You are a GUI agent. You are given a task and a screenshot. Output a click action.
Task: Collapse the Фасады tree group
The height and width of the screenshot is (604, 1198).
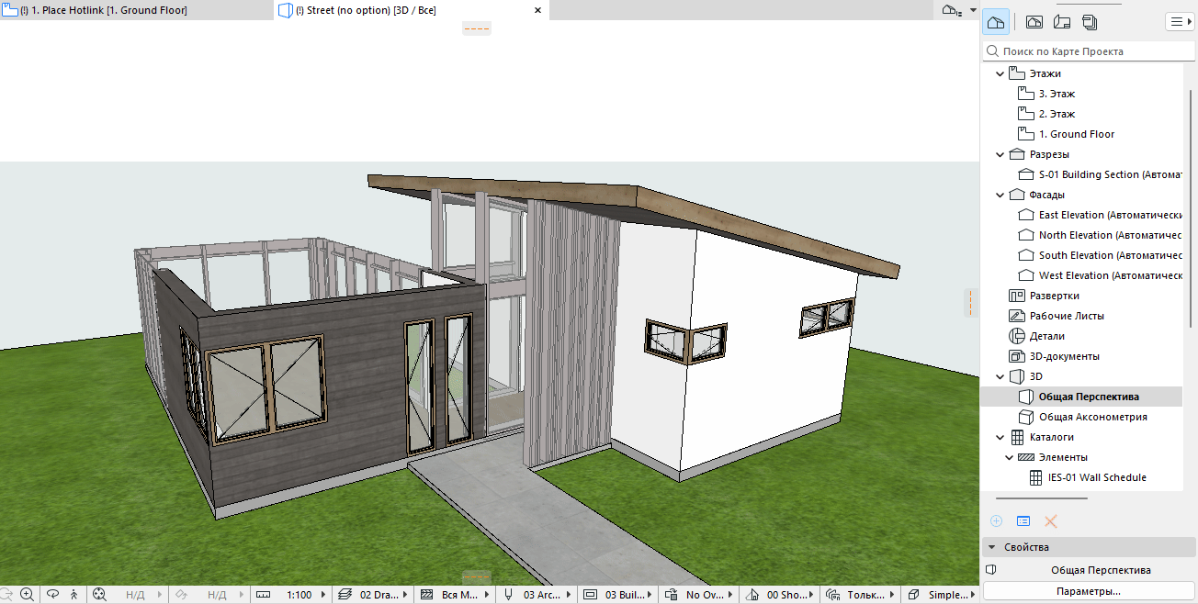pos(1000,195)
